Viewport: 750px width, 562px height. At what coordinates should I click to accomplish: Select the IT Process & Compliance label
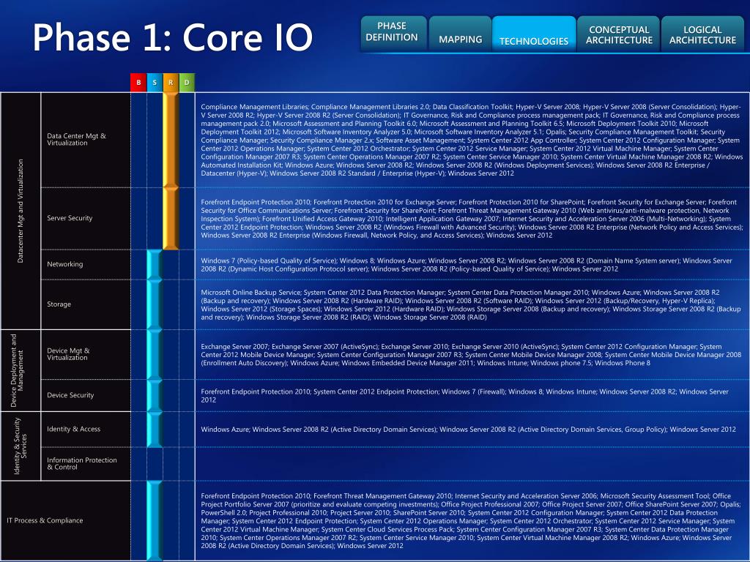tap(45, 520)
